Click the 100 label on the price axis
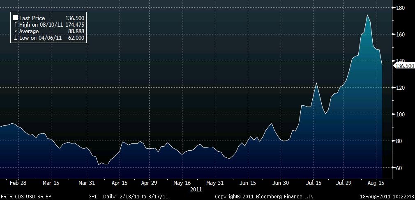Image resolution: width=415 pixels, height=200 pixels. point(400,114)
